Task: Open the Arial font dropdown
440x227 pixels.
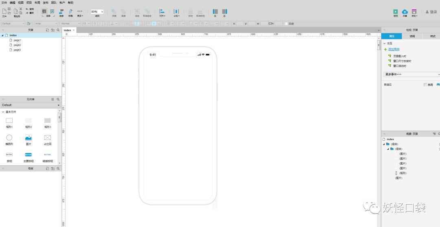Action: point(46,24)
